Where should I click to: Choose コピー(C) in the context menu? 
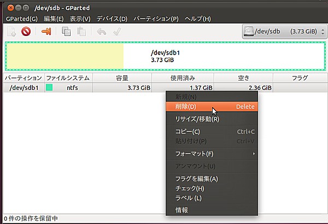point(212,131)
